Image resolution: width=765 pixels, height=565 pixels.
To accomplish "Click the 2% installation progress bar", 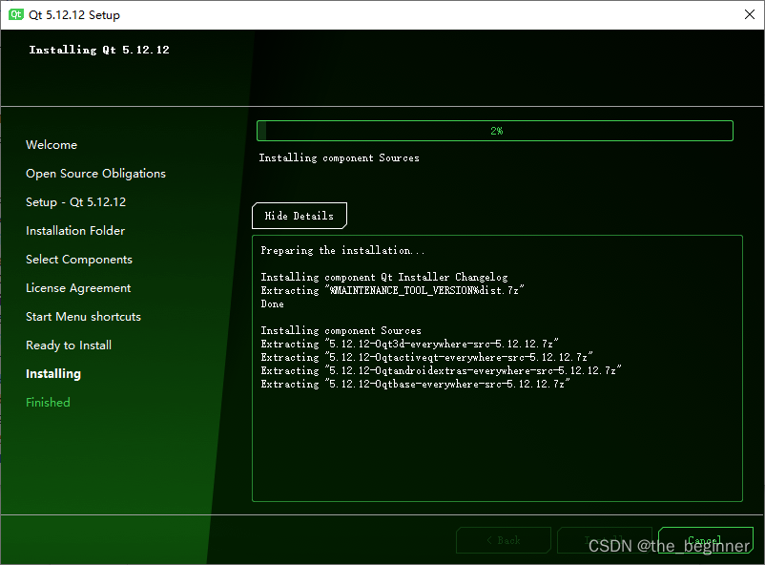I will [x=495, y=131].
